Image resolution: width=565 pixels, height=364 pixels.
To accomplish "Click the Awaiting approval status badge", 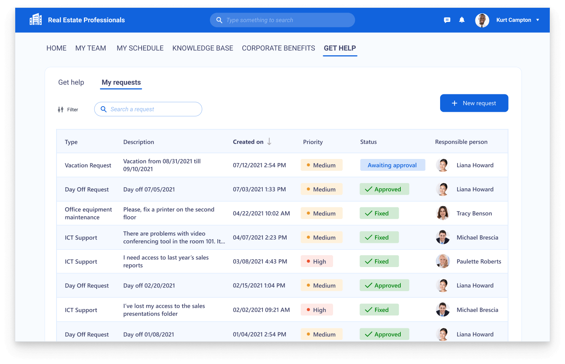I will (x=392, y=165).
